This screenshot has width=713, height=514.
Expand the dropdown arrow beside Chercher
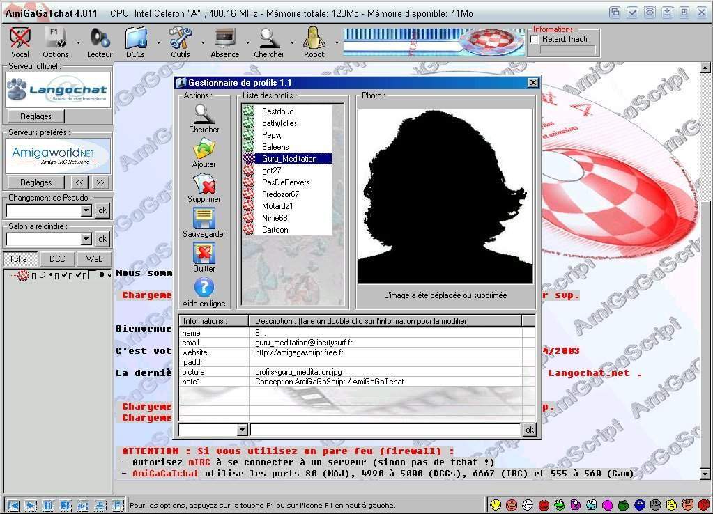(x=292, y=42)
